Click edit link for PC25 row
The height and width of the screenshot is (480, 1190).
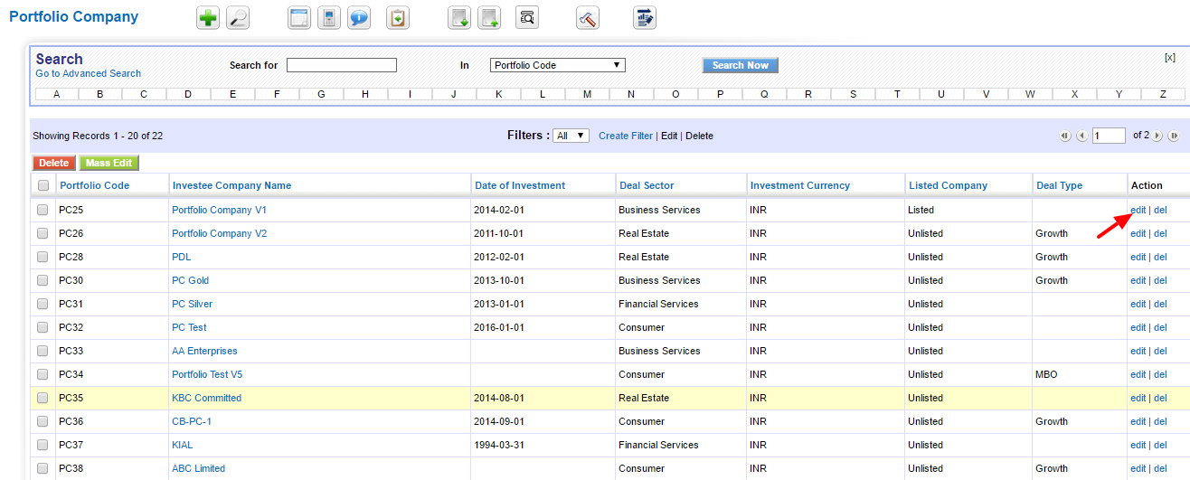[x=1138, y=210]
